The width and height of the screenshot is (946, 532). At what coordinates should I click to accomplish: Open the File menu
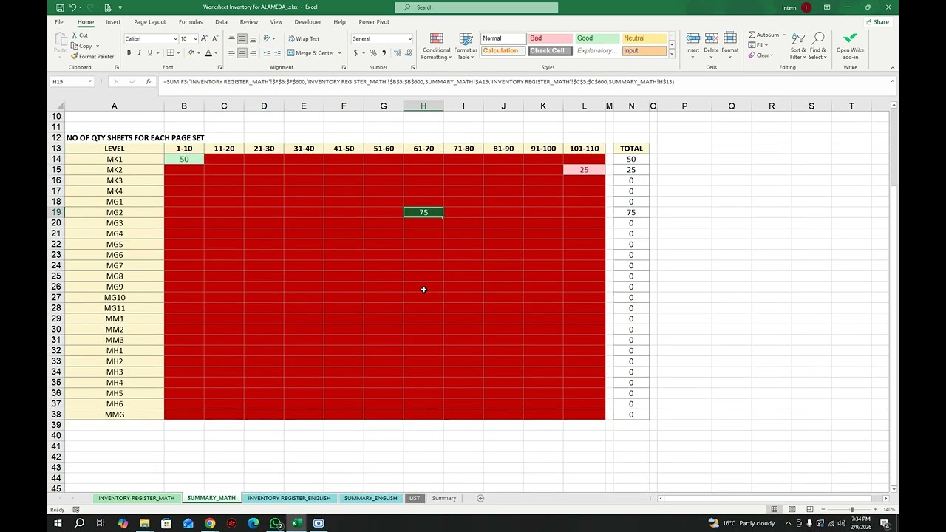click(x=58, y=22)
